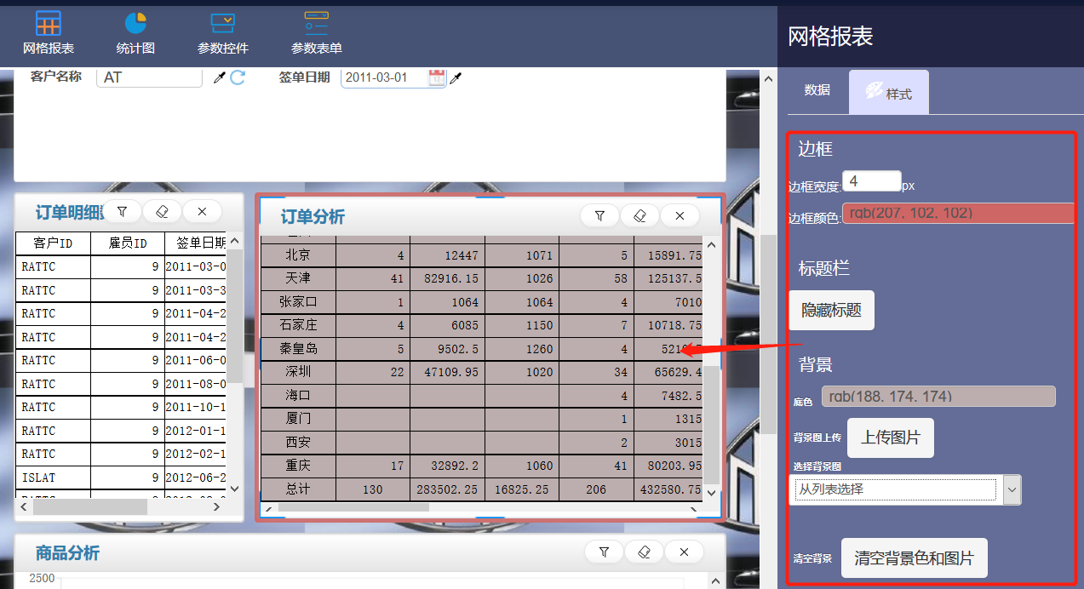Click the 订单明细 horizontal scrollbar
Viewport: 1084px width, 589px height.
click(x=89, y=506)
